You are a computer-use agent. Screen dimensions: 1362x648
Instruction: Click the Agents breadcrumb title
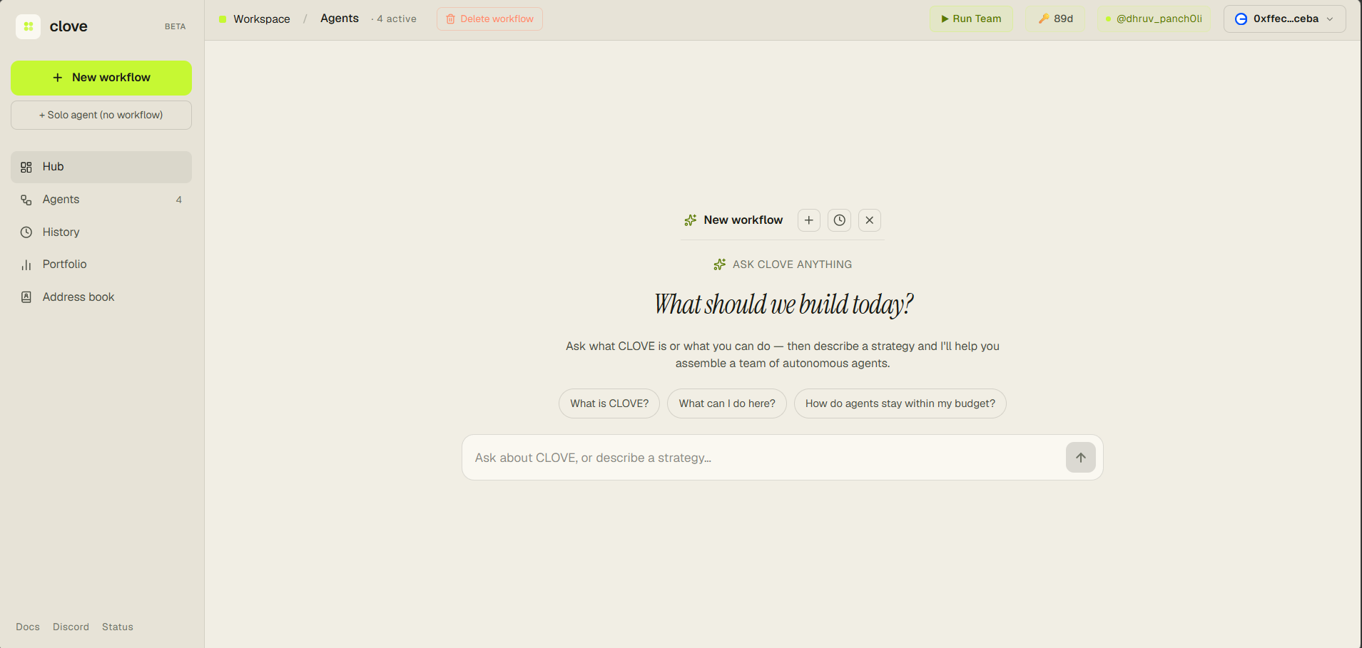tap(340, 19)
